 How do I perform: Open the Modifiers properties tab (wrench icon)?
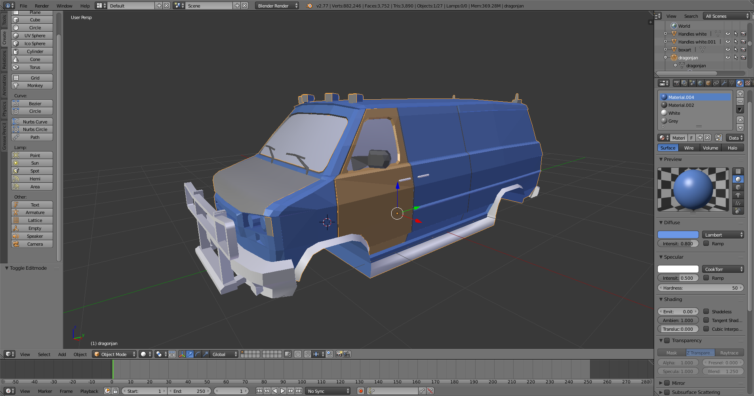pos(724,83)
